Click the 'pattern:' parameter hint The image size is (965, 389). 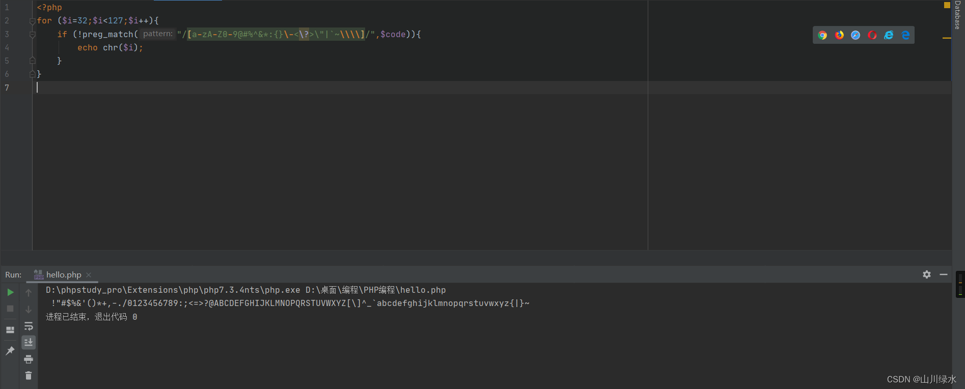tap(158, 34)
